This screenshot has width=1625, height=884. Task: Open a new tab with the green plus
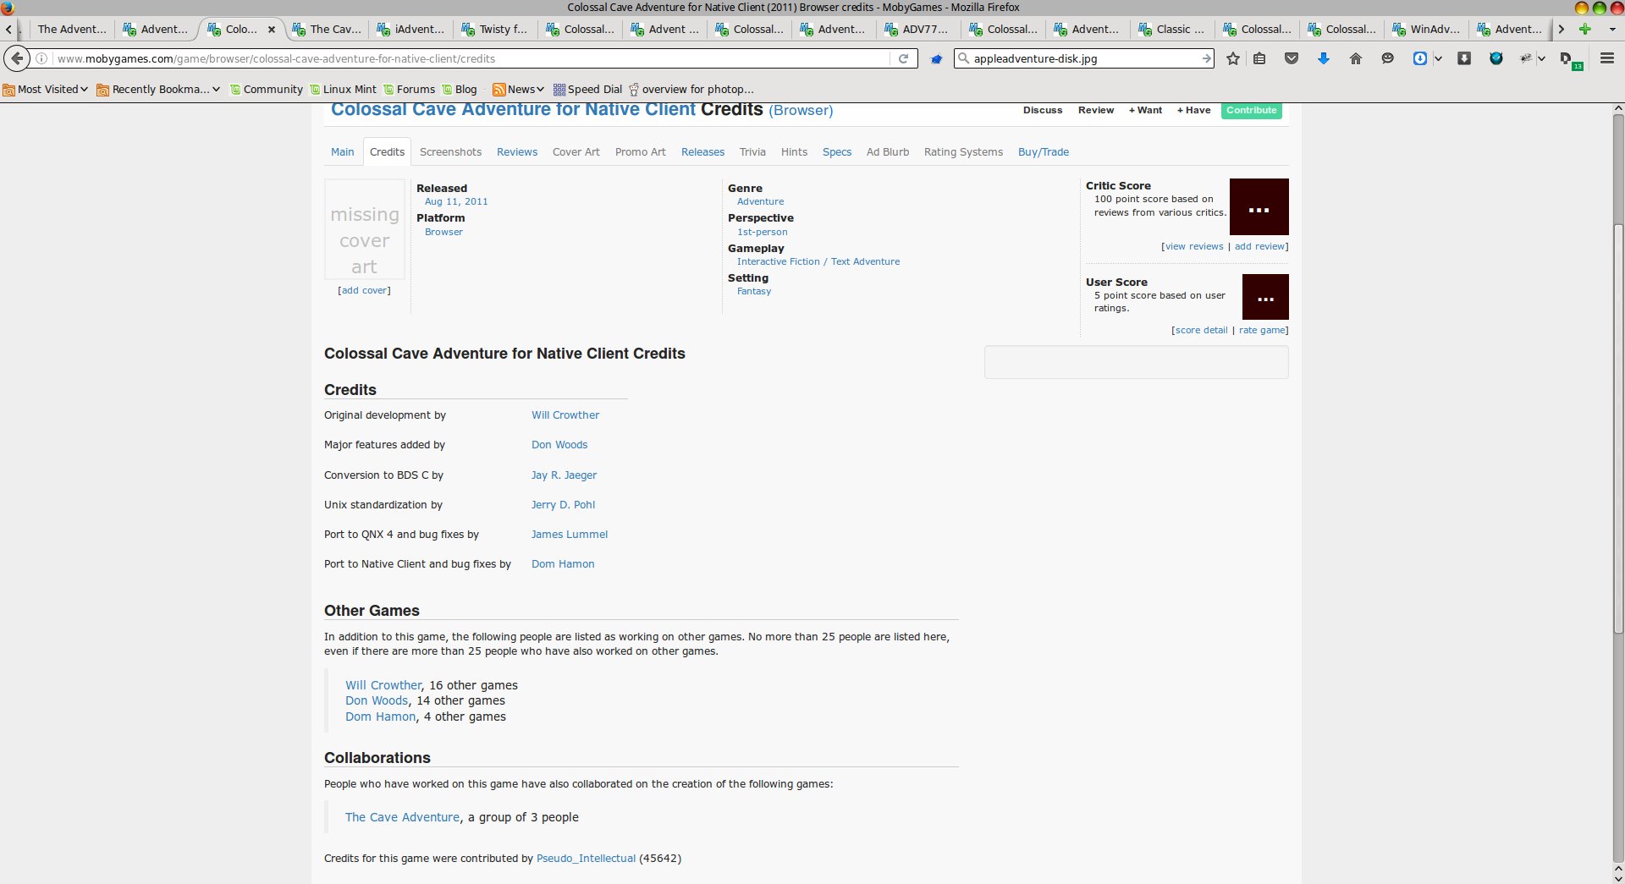1585,29
